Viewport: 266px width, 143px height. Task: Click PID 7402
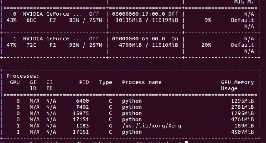82,107
